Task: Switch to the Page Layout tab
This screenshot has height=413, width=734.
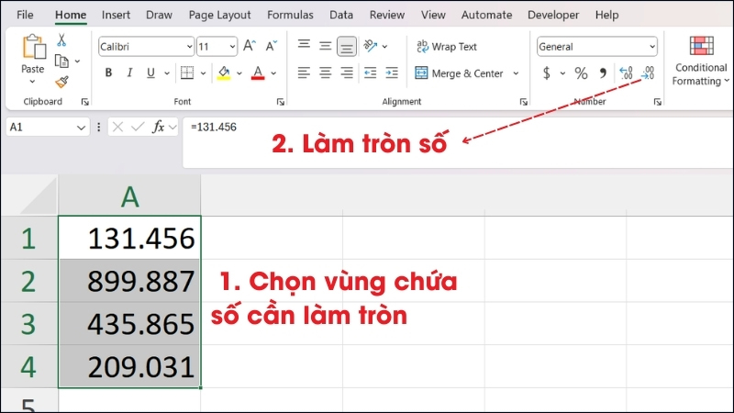Action: click(219, 15)
